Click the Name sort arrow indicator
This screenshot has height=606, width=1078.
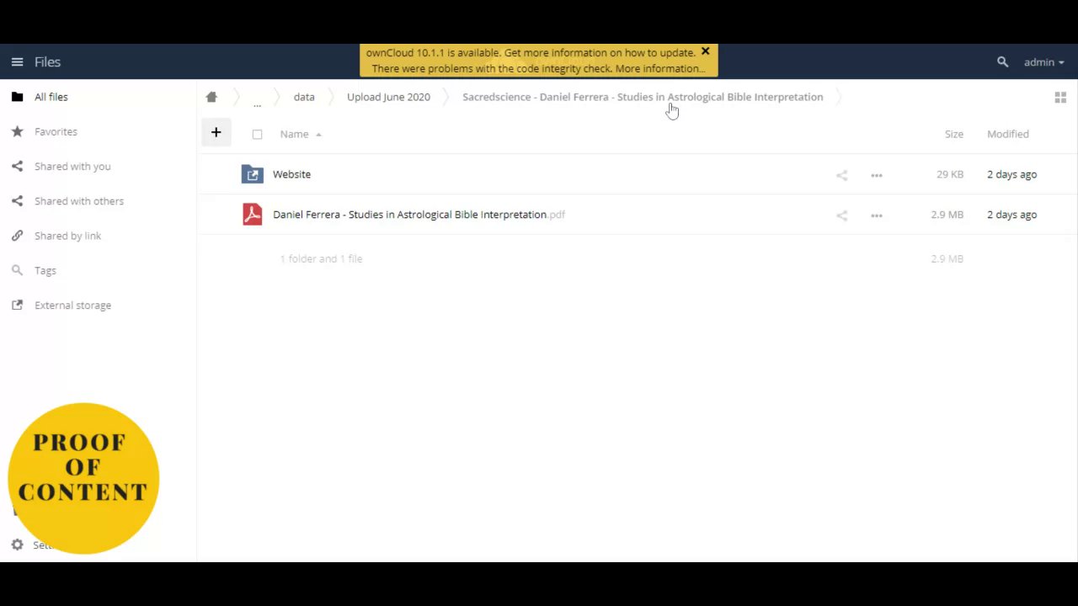click(x=318, y=135)
